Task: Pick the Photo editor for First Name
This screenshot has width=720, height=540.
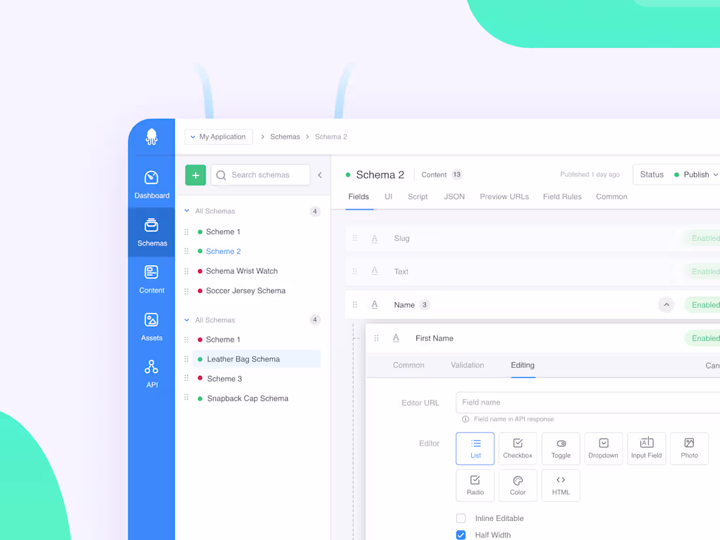Action: (689, 448)
